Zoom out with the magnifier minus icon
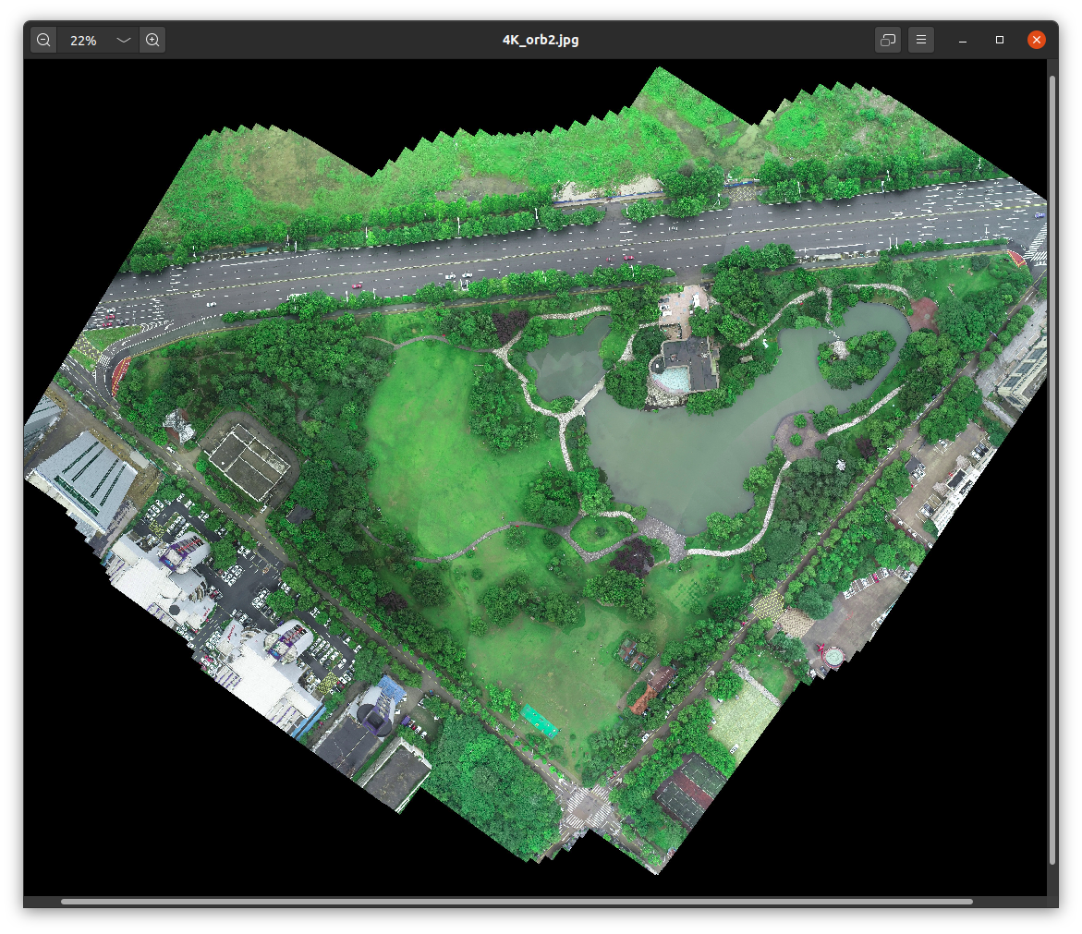Image resolution: width=1082 pixels, height=934 pixels. 43,40
